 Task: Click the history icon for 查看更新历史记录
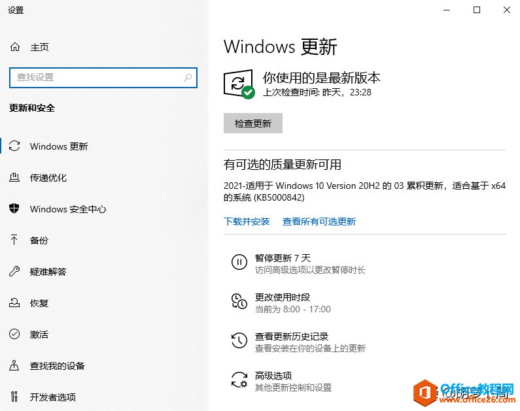coord(239,340)
